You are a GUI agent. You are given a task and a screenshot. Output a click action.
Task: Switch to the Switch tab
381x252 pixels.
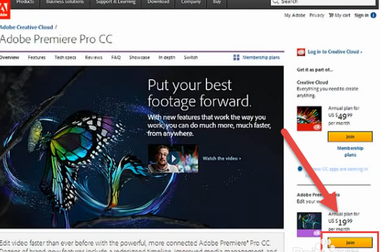coord(191,57)
